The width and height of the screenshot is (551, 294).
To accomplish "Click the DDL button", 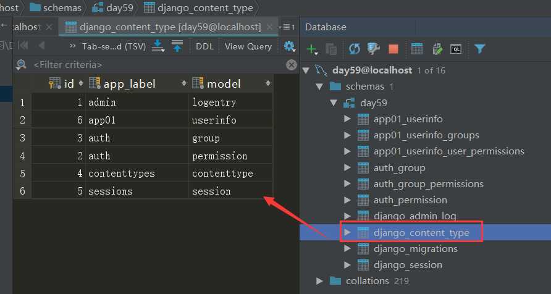I will point(204,46).
